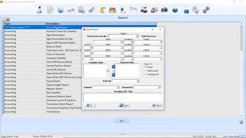Image resolution: width=246 pixels, height=138 pixels.
Task: Click OK in the Query Wizard
Action: pyautogui.click(x=90, y=105)
